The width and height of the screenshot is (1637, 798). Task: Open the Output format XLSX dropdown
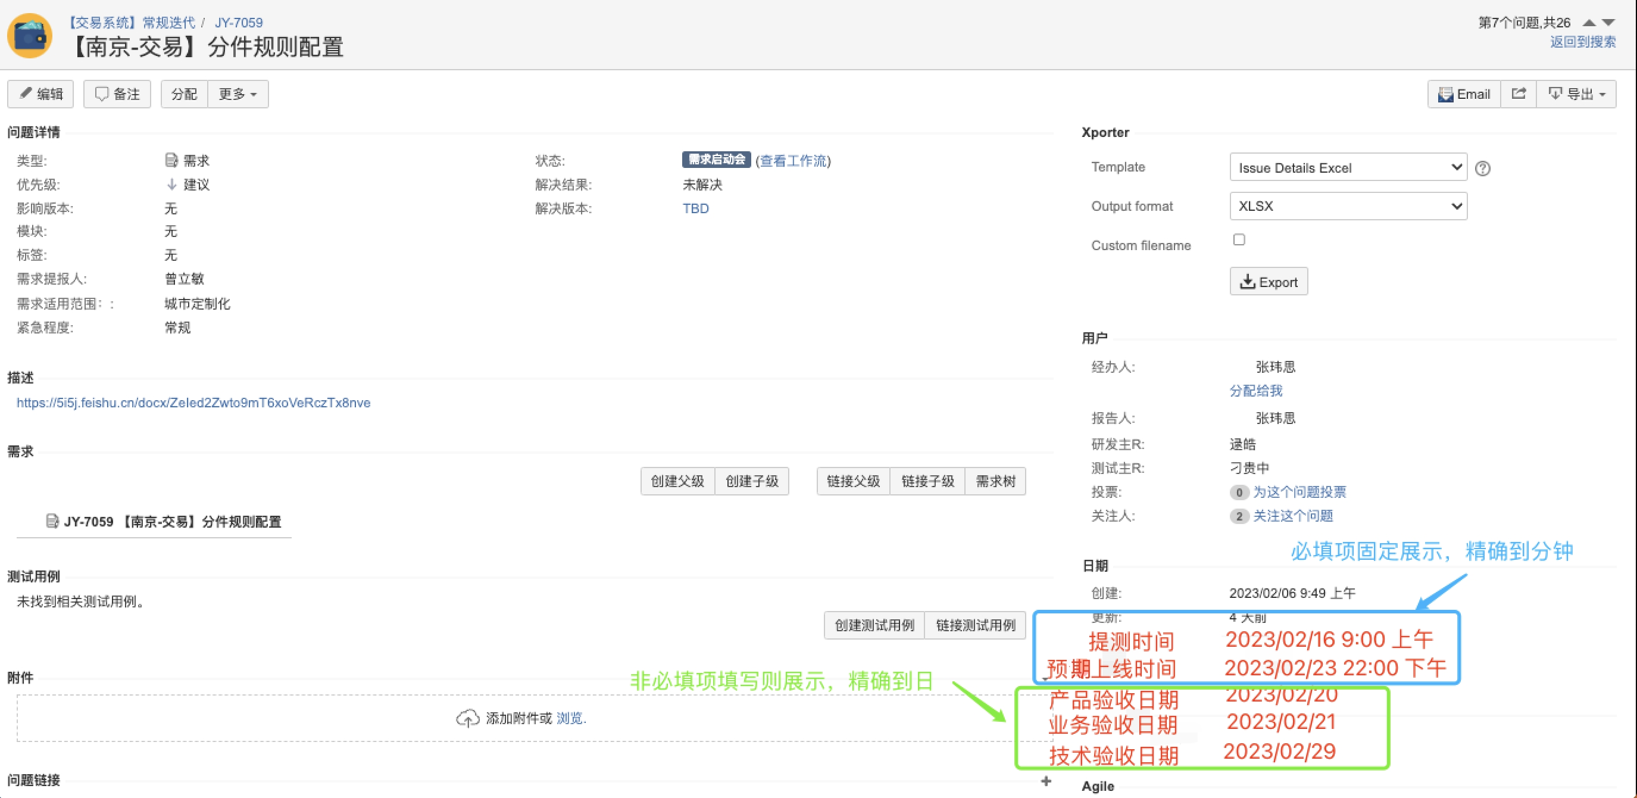click(1348, 206)
